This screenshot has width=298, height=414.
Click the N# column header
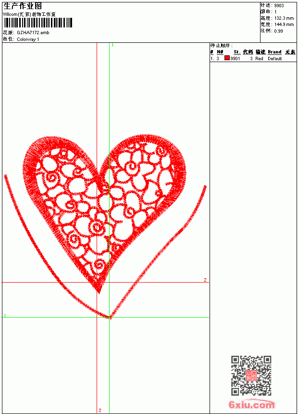[220, 52]
